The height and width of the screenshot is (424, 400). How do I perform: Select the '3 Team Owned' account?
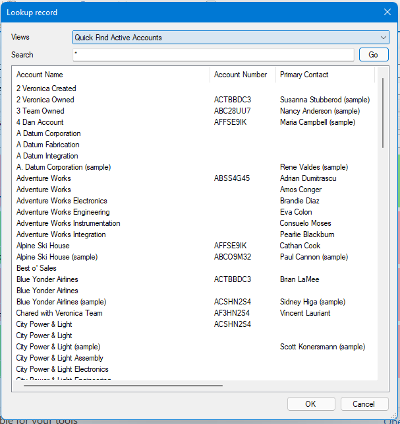[x=40, y=111]
